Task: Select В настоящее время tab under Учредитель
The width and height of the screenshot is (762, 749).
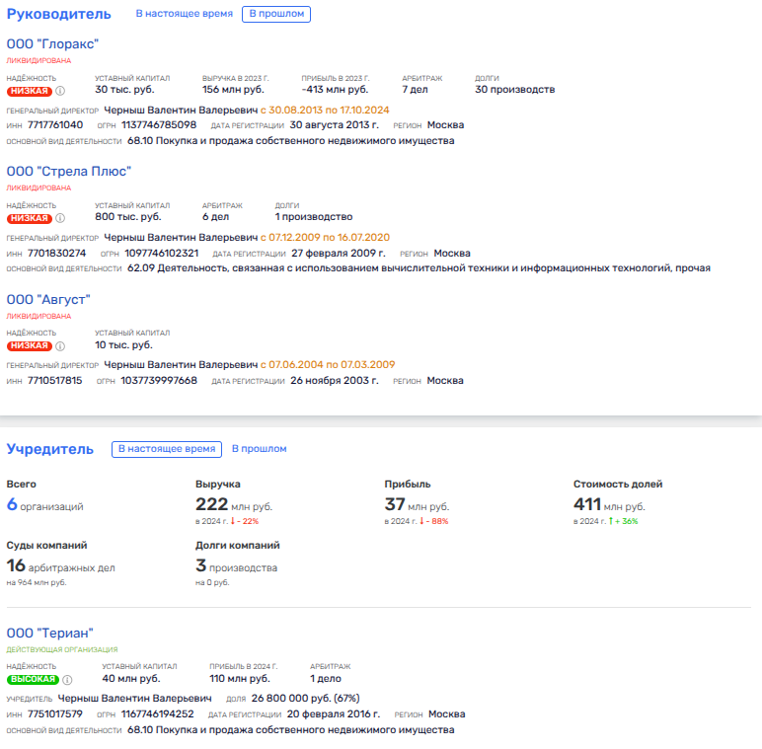Action: [166, 449]
